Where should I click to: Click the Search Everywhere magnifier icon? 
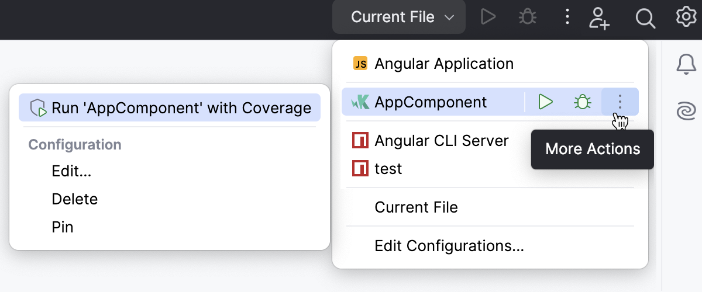645,18
